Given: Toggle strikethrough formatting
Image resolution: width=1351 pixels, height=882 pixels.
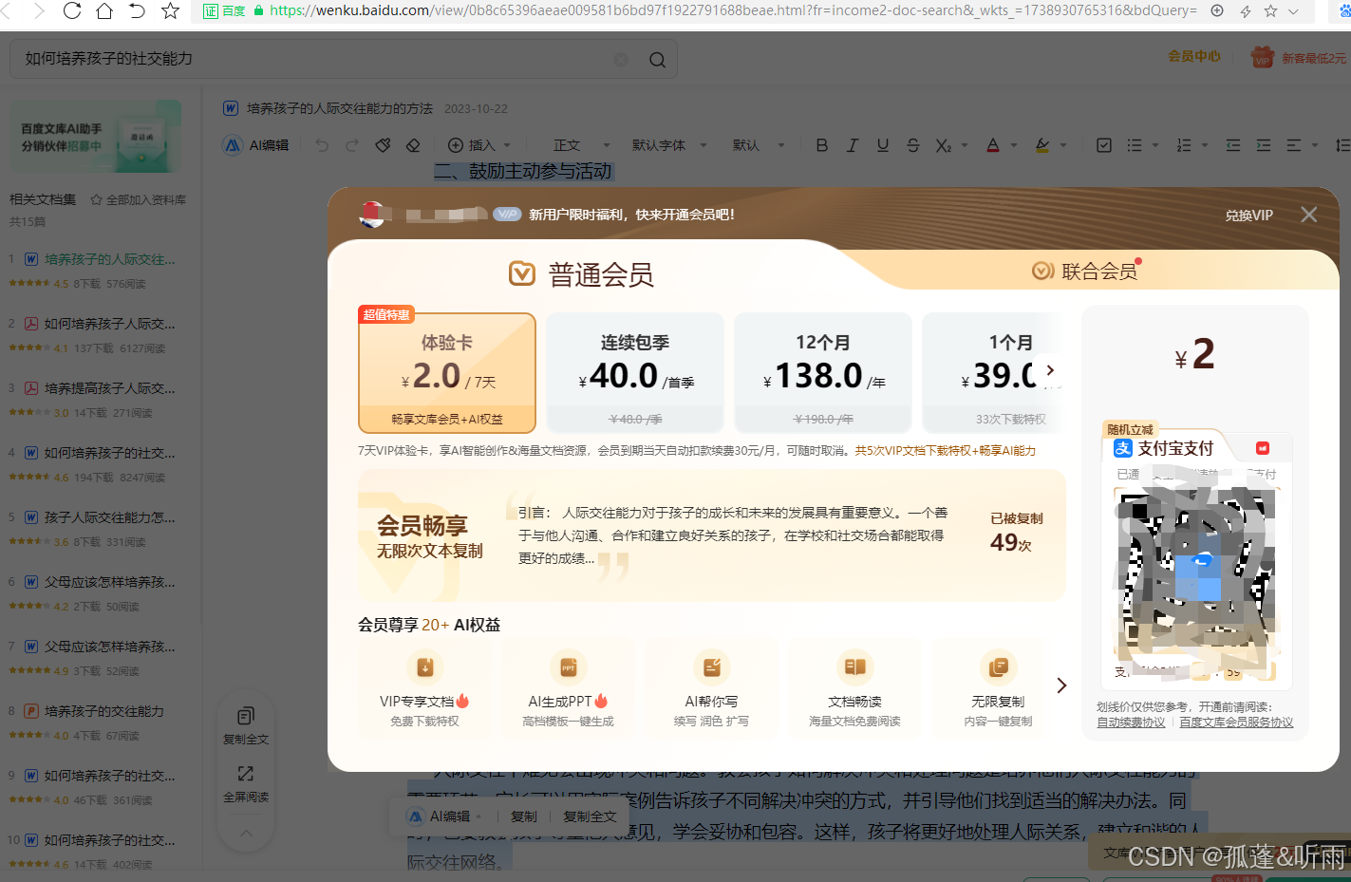Looking at the screenshot, I should [x=913, y=145].
